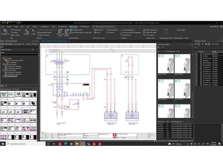Image resolution: width=223 pixels, height=167 pixels.
Task: Click the Update project button
Action: tap(67, 33)
